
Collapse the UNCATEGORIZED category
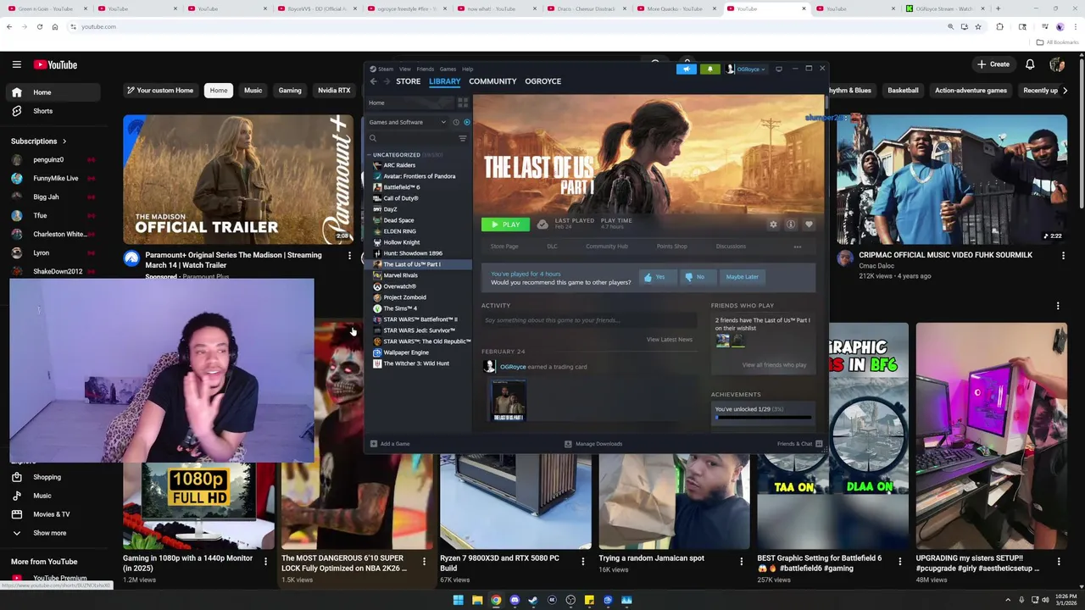click(370, 155)
